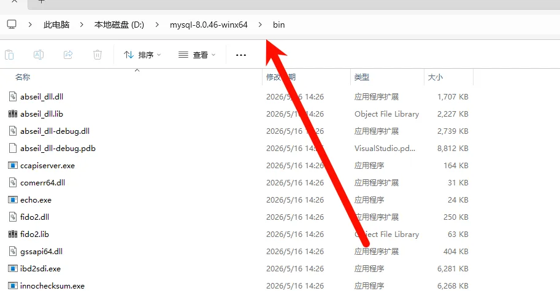Sort by 大小 column header
Screen dimensions: 560x291
tap(435, 77)
